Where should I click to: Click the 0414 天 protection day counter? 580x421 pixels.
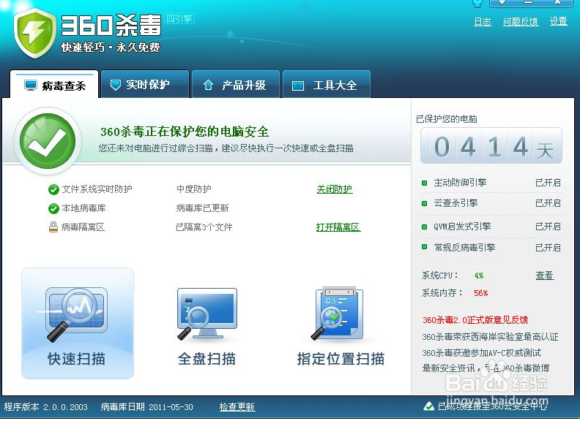491,146
